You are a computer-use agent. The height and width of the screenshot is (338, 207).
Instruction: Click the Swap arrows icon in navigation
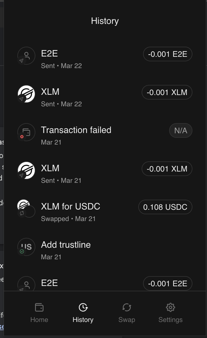(127, 307)
